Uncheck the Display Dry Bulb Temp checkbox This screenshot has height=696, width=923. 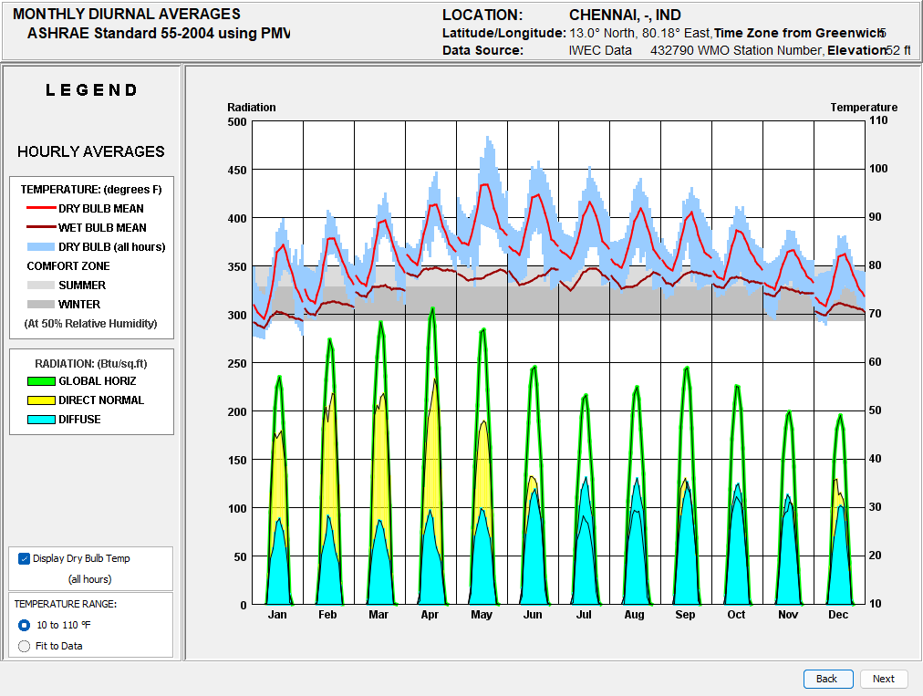[x=24, y=559]
